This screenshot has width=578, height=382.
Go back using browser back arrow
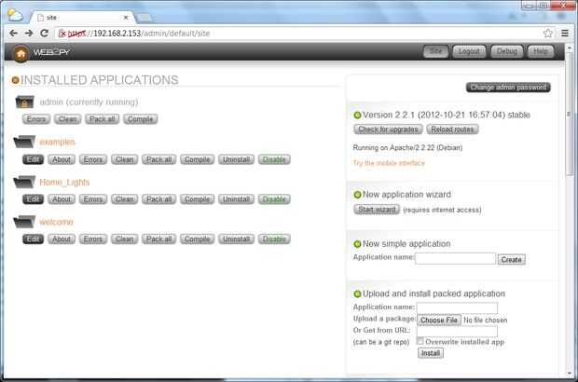pos(13,34)
